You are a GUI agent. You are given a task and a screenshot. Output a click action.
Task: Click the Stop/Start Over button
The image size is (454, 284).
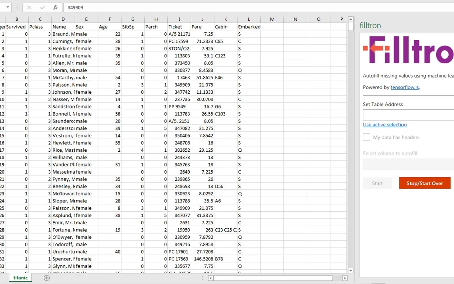point(425,183)
